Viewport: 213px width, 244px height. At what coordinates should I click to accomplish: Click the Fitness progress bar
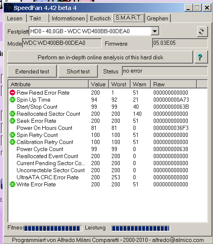[x=53, y=228]
